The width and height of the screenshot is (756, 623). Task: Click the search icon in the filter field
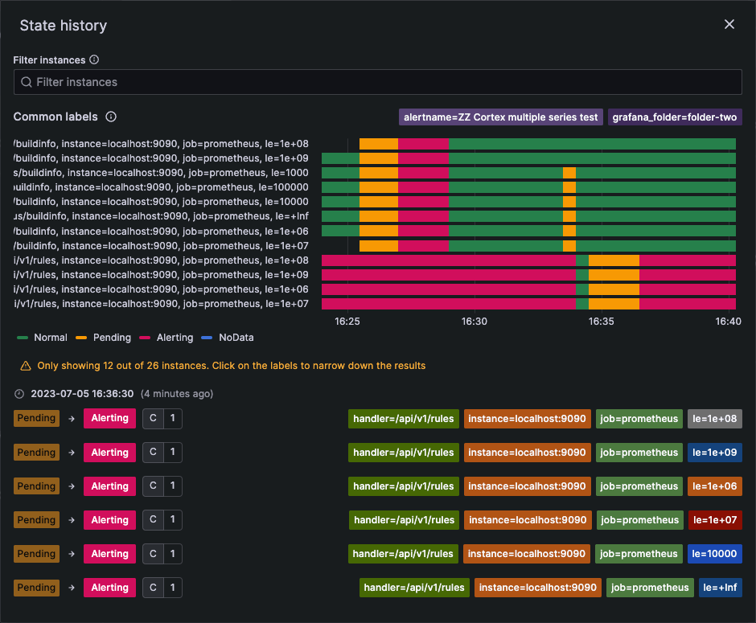(x=27, y=81)
